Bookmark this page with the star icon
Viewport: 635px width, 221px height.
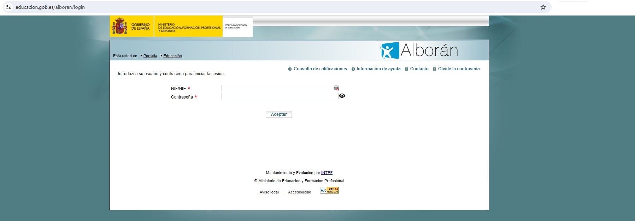(x=543, y=7)
